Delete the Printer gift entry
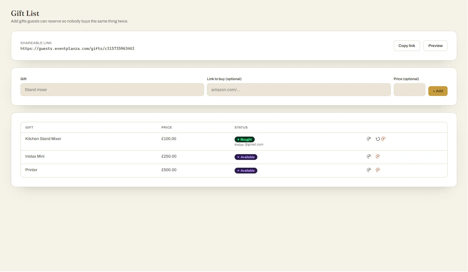The width and height of the screenshot is (468, 272). click(378, 170)
